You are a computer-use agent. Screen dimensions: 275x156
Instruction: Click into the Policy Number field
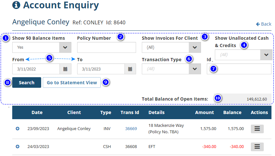[106, 47]
